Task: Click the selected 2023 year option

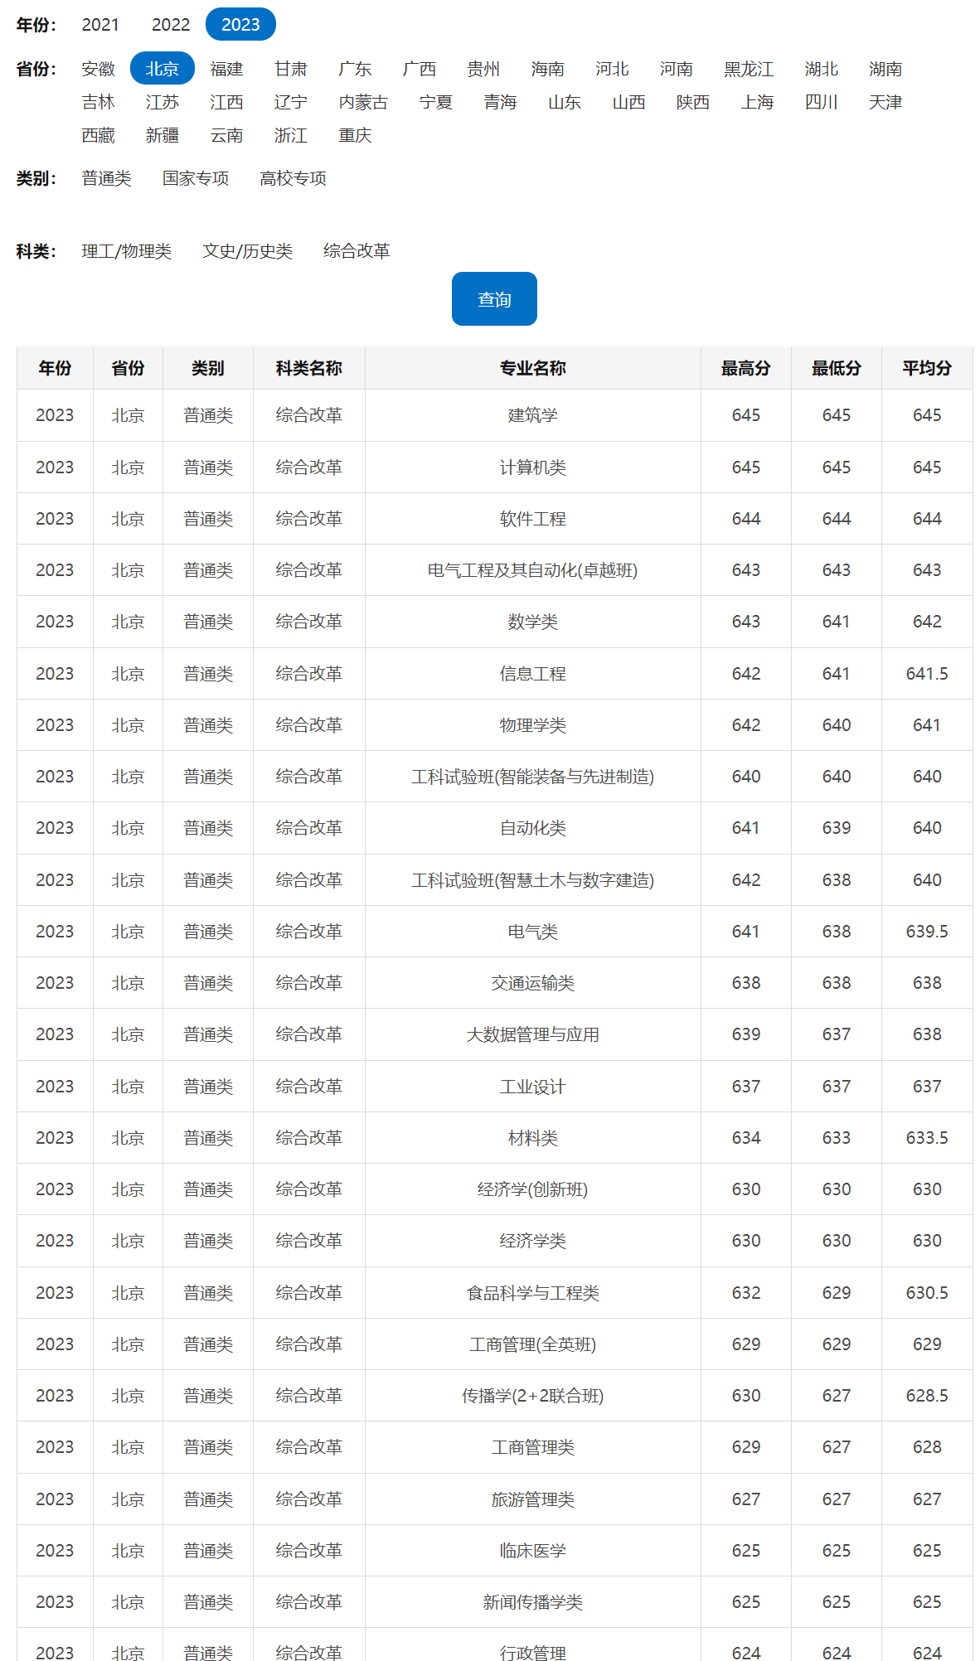Action: 240,25
